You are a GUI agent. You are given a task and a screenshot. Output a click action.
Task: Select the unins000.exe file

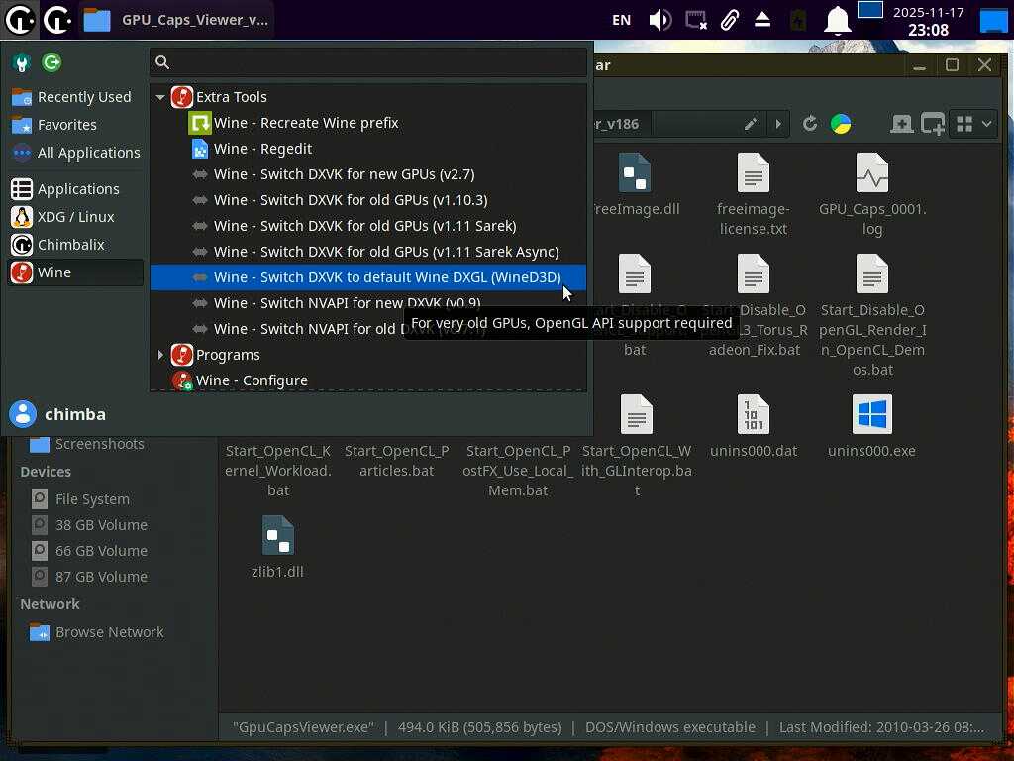coord(871,426)
